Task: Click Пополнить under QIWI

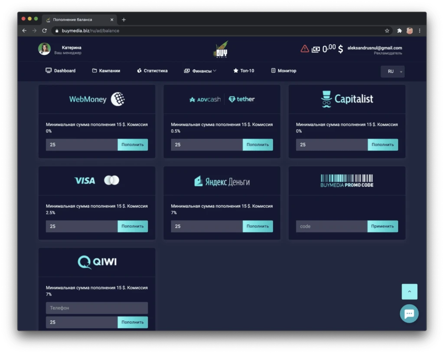Action: (133, 322)
